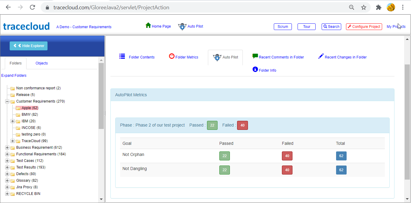The width and height of the screenshot is (411, 203).
Task: Click Not Dangling total count 62
Action: tap(341, 170)
